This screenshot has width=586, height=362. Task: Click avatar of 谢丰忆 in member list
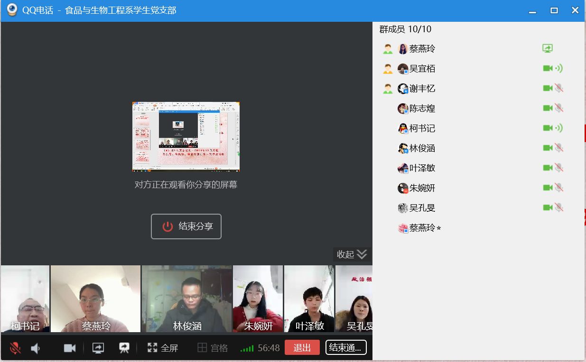coord(403,89)
